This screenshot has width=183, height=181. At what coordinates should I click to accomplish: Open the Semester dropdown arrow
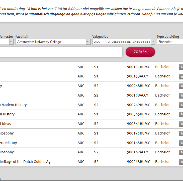pyautogui.click(x=11, y=42)
